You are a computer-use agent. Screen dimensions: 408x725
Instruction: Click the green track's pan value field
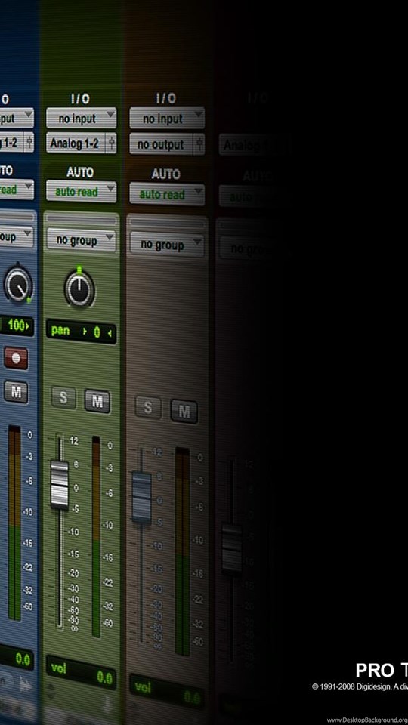coord(82,332)
